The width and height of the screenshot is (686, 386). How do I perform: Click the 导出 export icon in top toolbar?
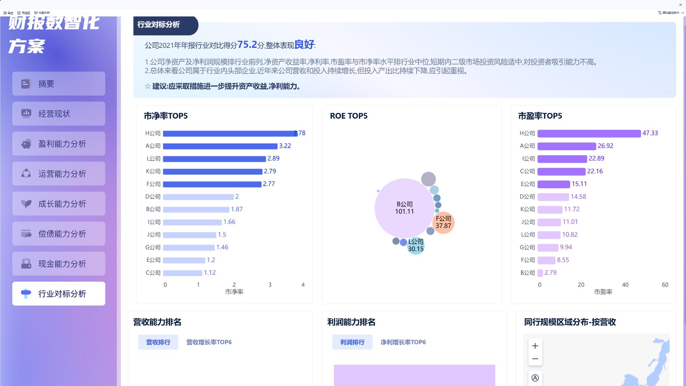pyautogui.click(x=5, y=13)
